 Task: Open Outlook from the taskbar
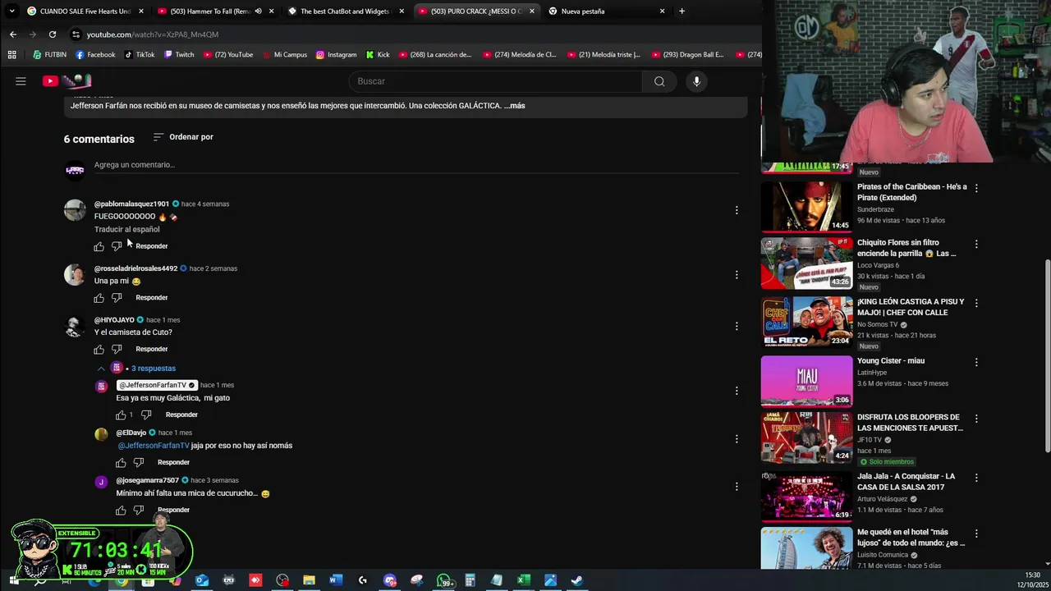[x=202, y=580]
